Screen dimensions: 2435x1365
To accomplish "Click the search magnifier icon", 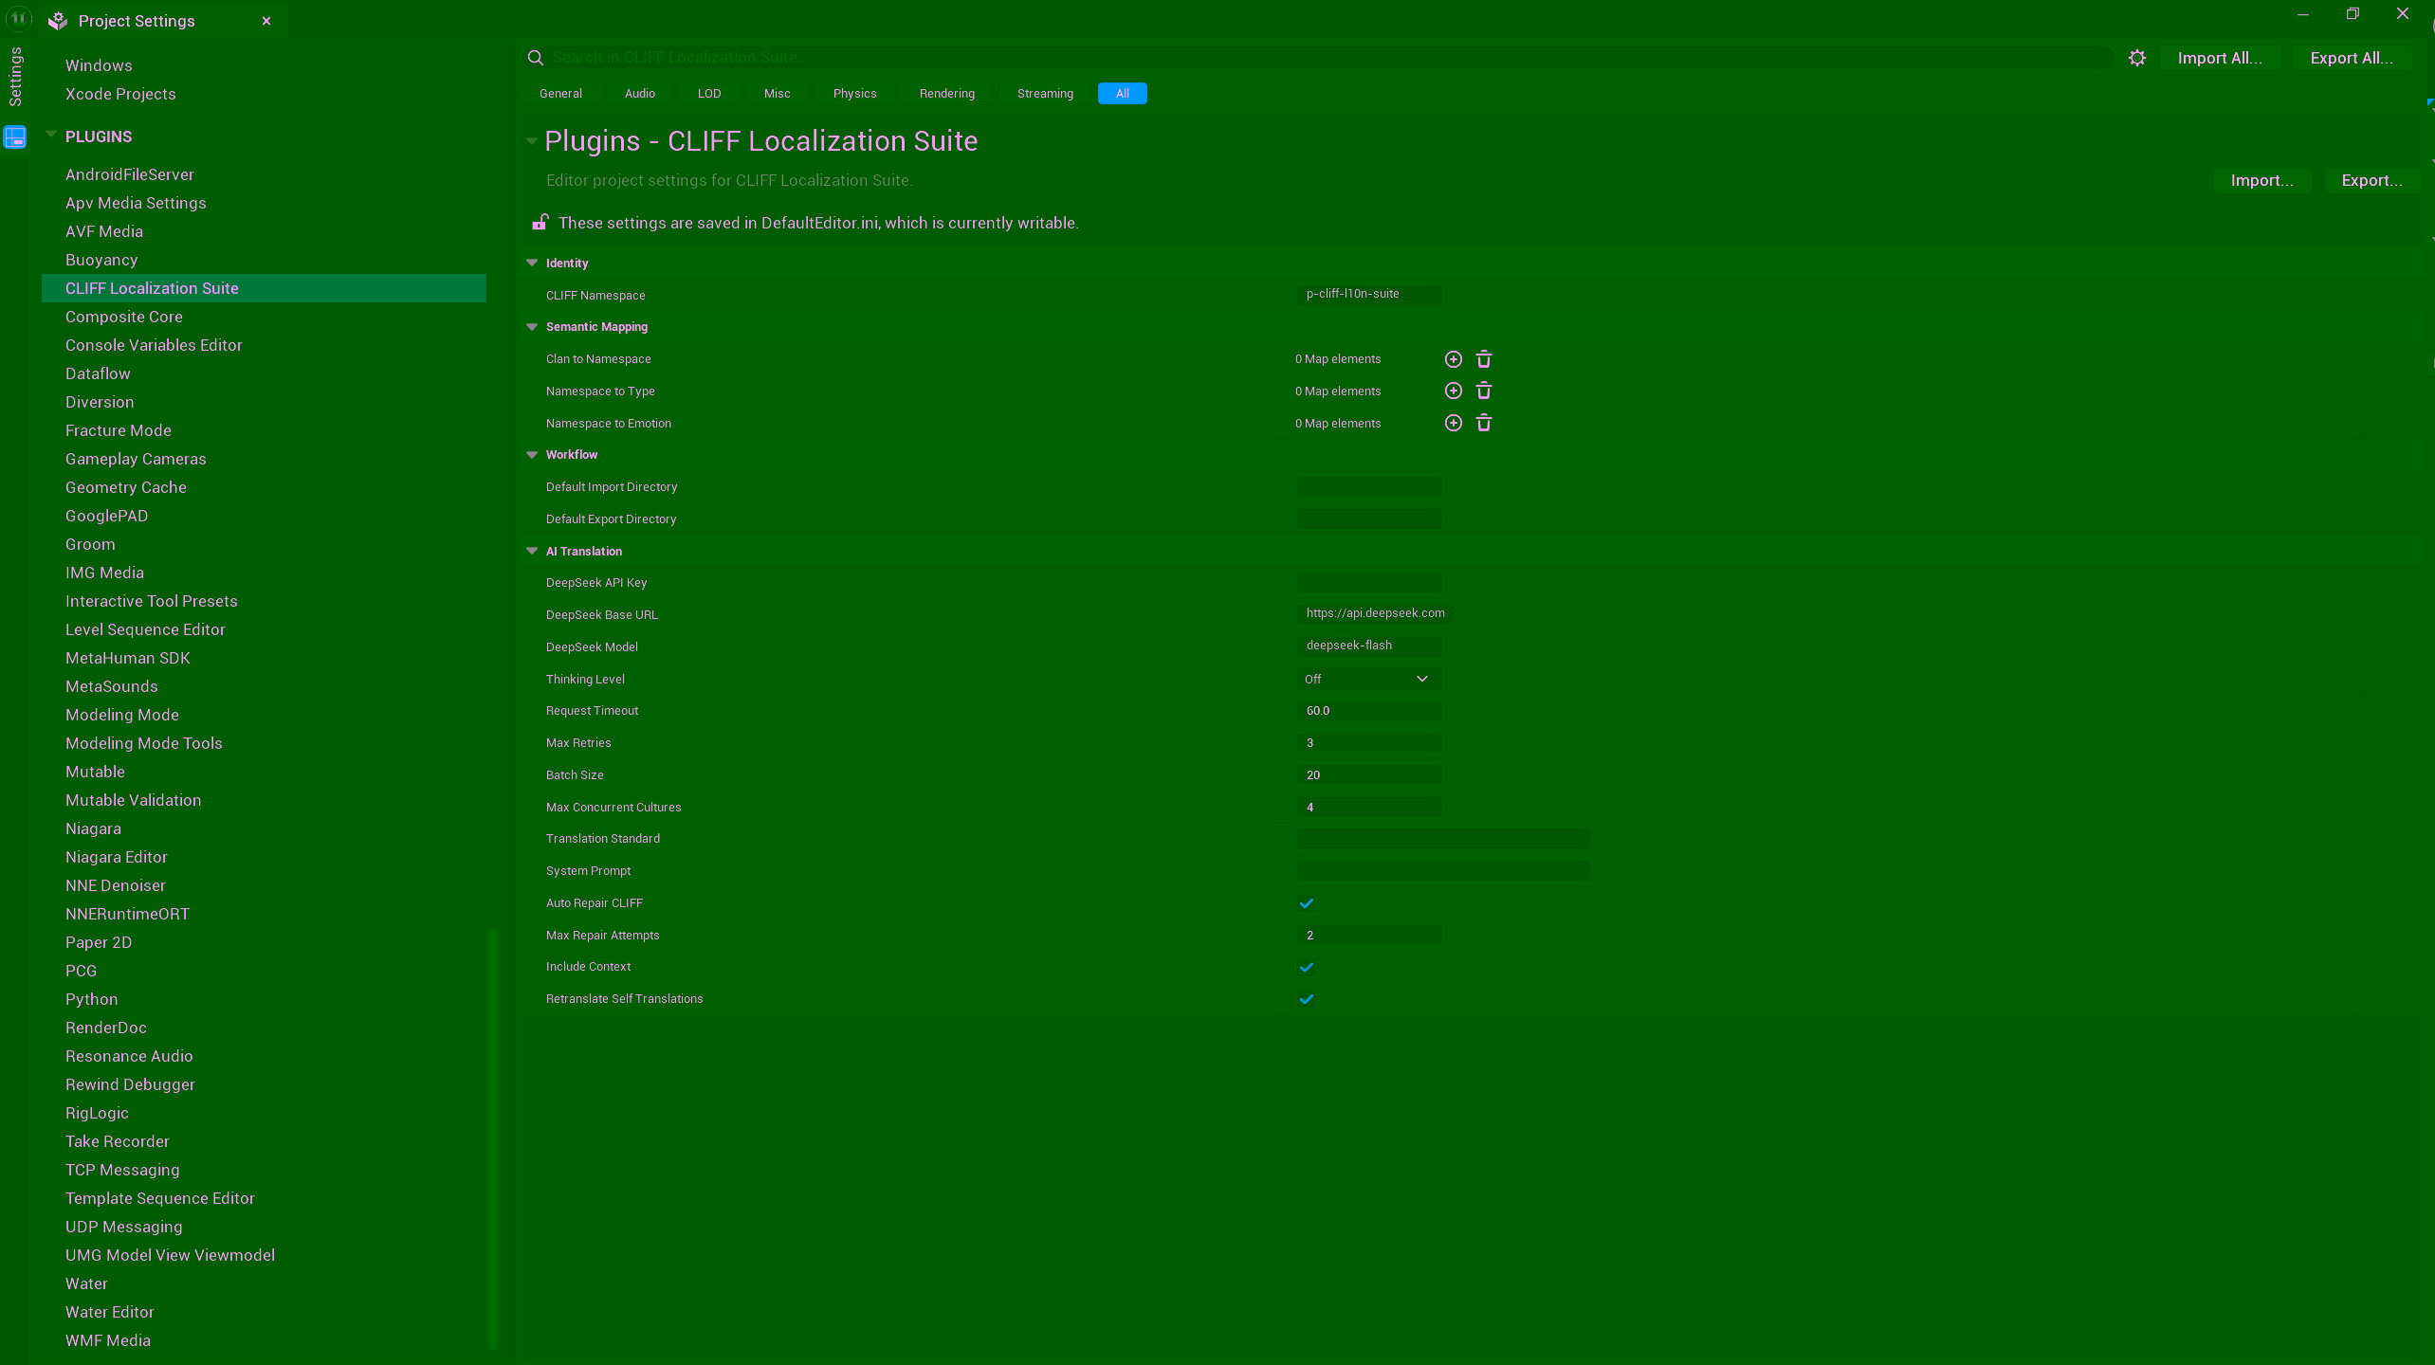I will pos(536,58).
